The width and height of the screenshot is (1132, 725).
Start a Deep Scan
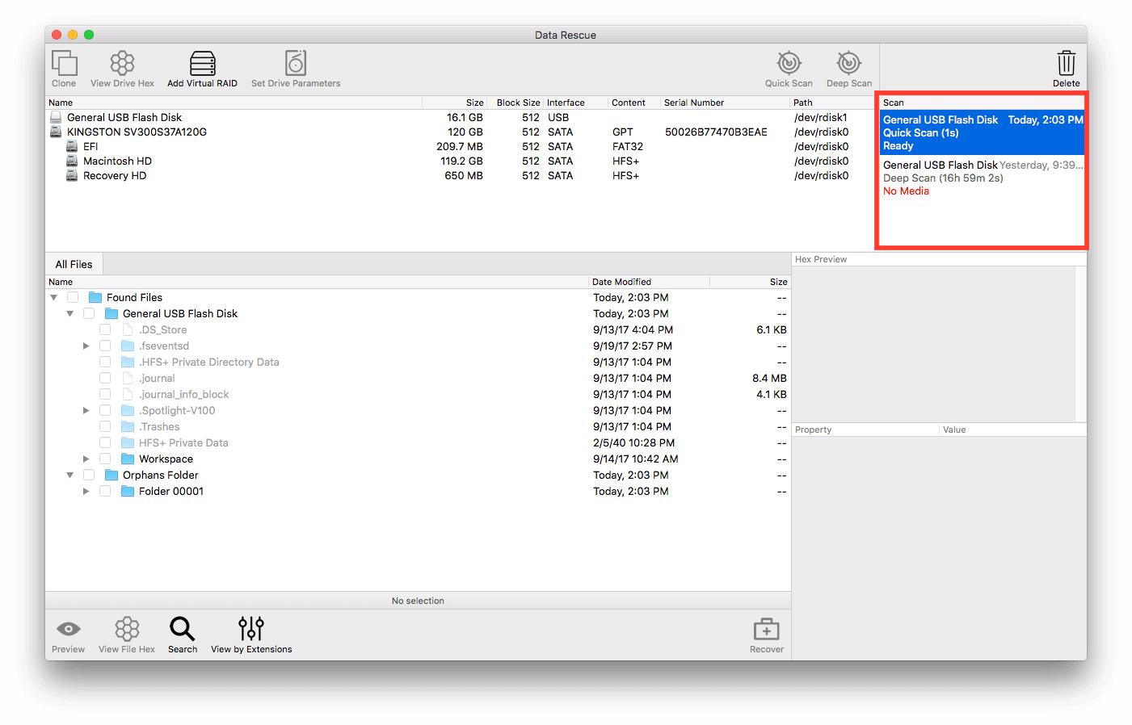[x=848, y=68]
